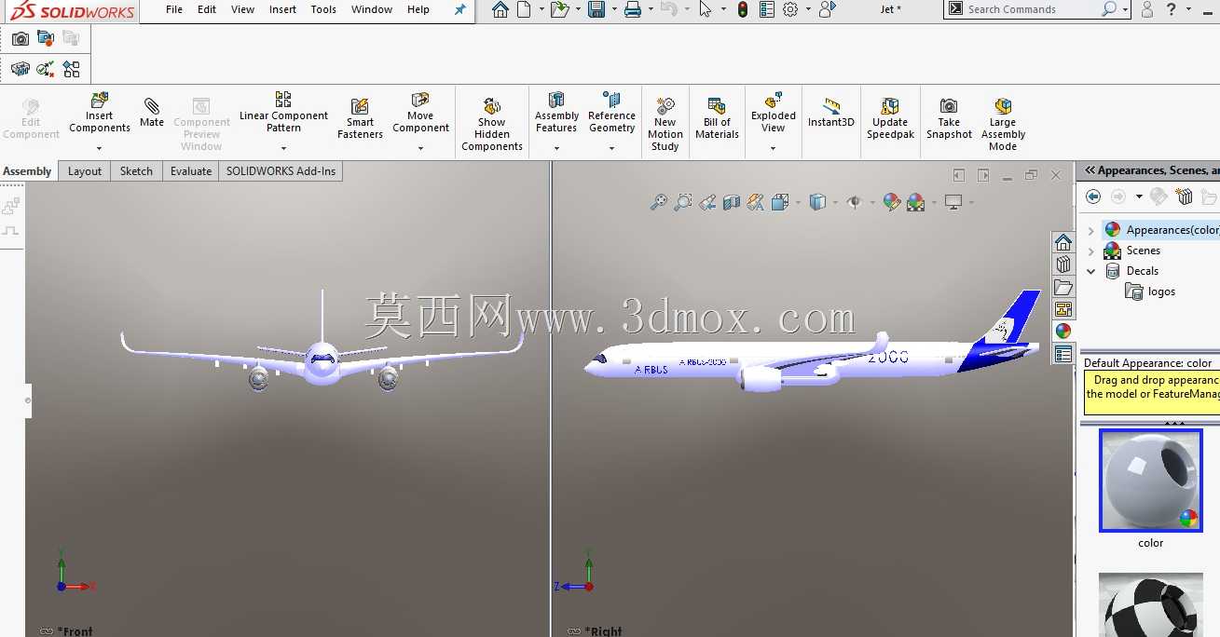Click the camera icon in top-left toolbar
The height and width of the screenshot is (637, 1220).
pos(21,39)
